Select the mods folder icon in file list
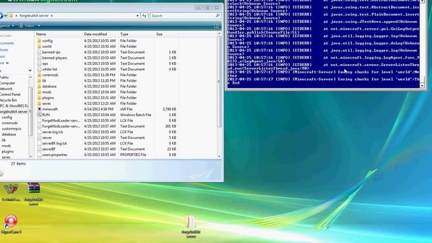The height and width of the screenshot is (243, 432). pyautogui.click(x=39, y=92)
